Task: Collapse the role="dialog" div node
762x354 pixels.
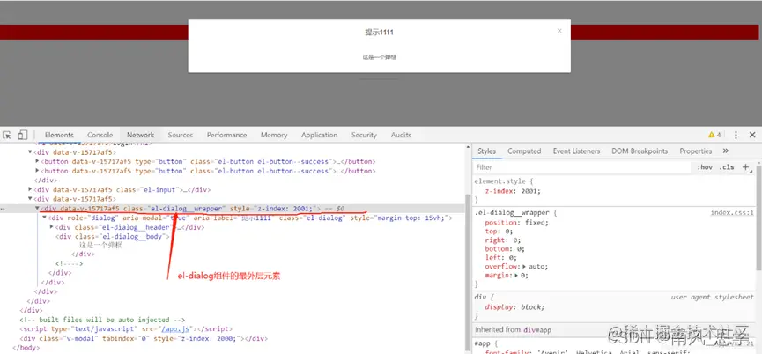Action: point(45,218)
